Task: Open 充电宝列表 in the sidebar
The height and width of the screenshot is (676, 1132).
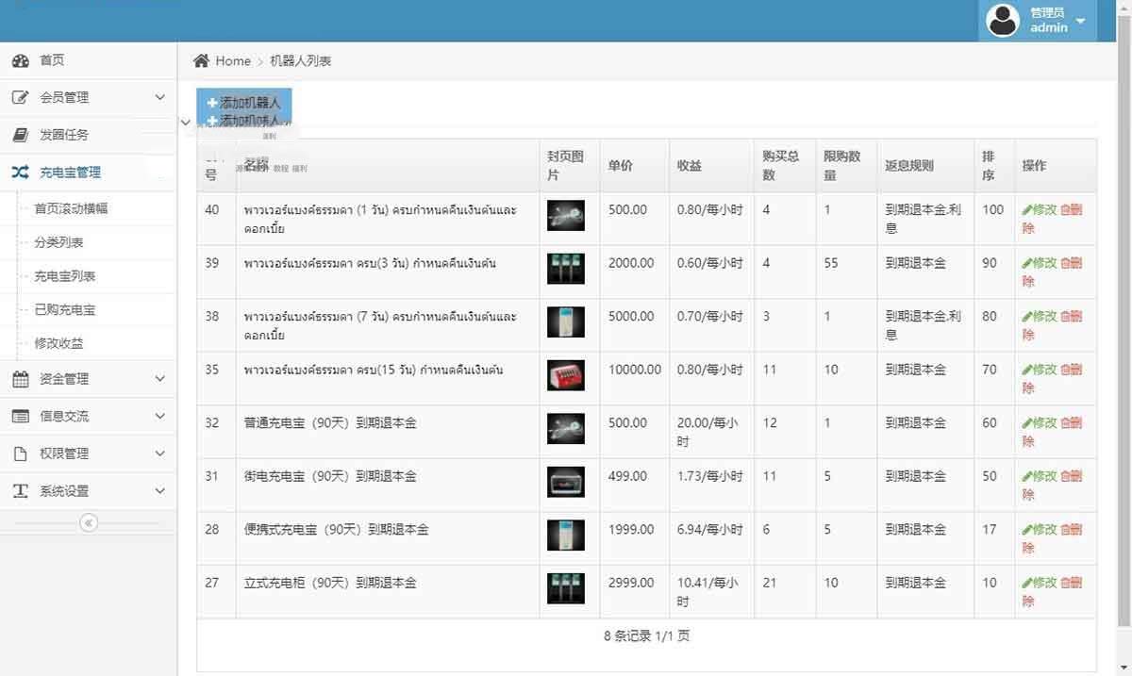Action: tap(65, 276)
